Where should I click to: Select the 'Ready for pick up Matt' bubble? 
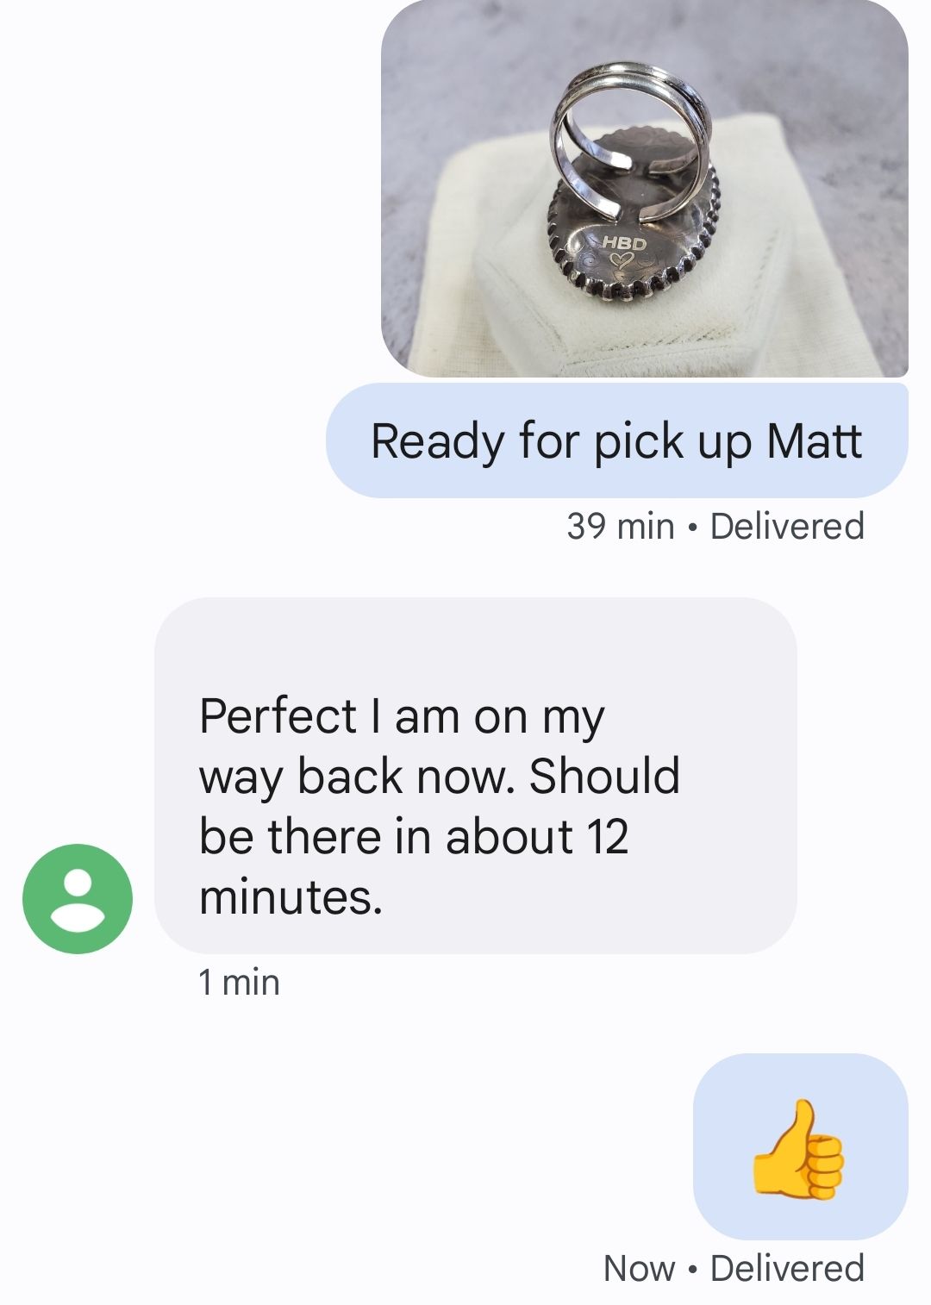(617, 440)
